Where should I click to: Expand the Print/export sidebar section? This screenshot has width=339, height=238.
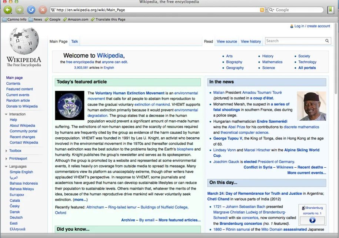click(6, 158)
